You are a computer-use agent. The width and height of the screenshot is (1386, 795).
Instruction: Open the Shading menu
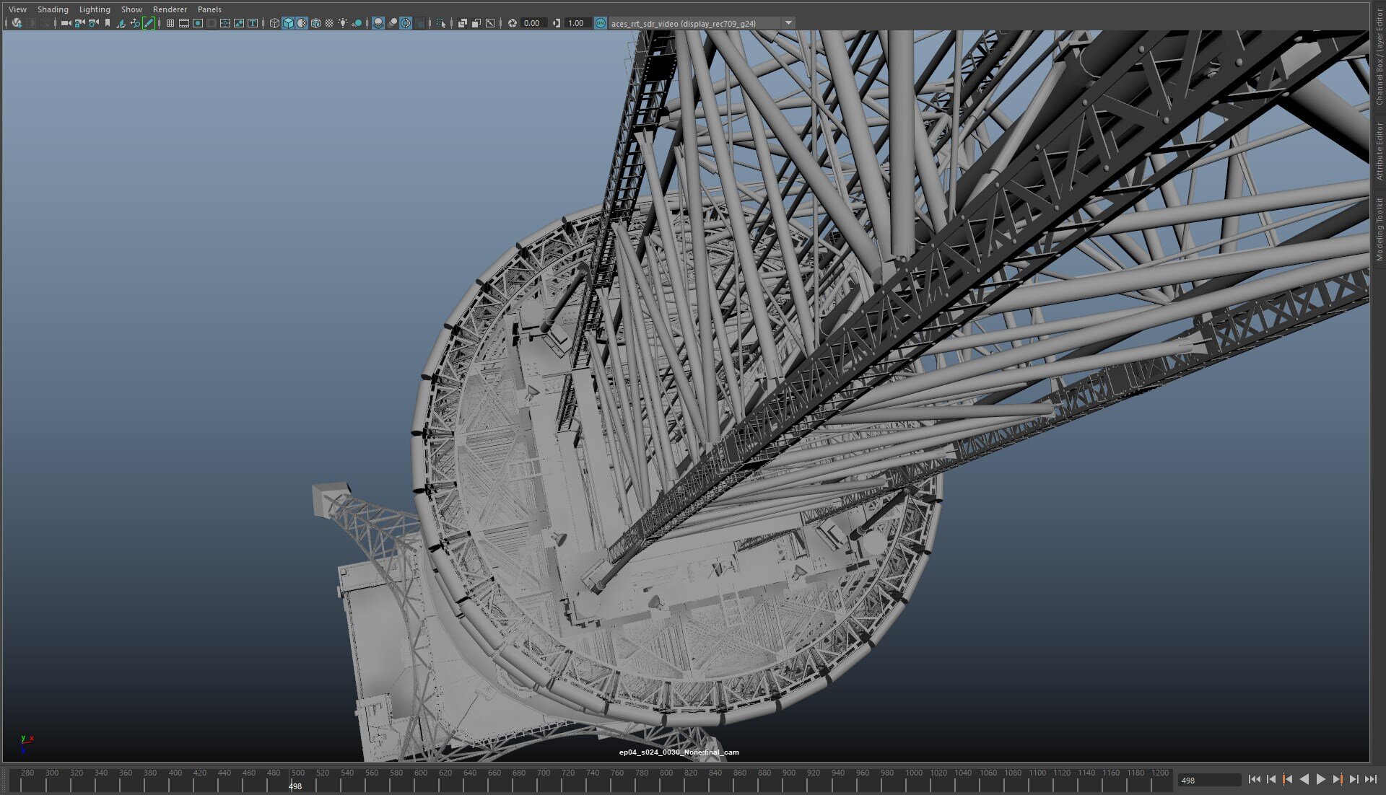[x=53, y=9]
